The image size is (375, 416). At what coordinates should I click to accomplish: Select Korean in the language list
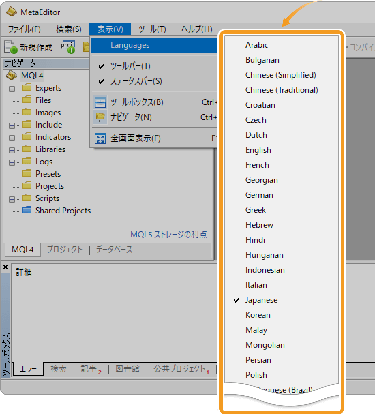[x=282, y=315]
